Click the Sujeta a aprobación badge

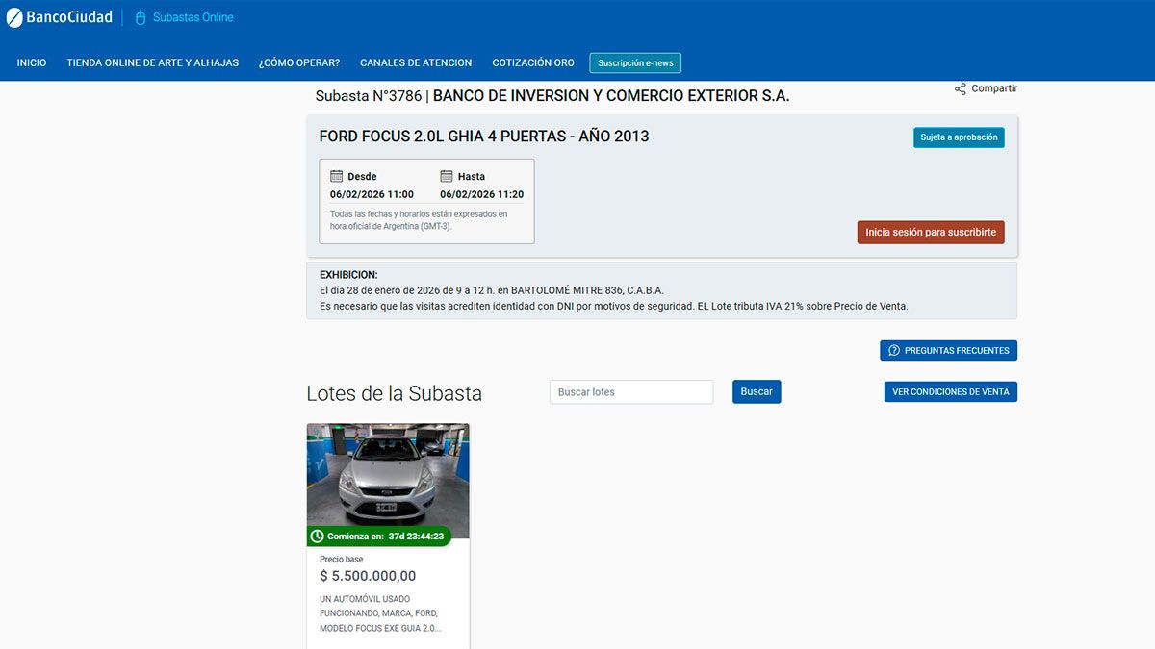pos(959,137)
